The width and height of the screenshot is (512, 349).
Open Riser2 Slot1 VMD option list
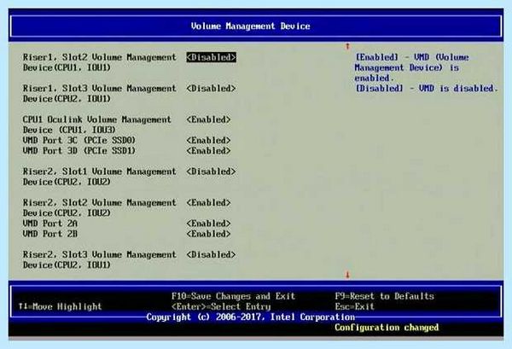(212, 172)
